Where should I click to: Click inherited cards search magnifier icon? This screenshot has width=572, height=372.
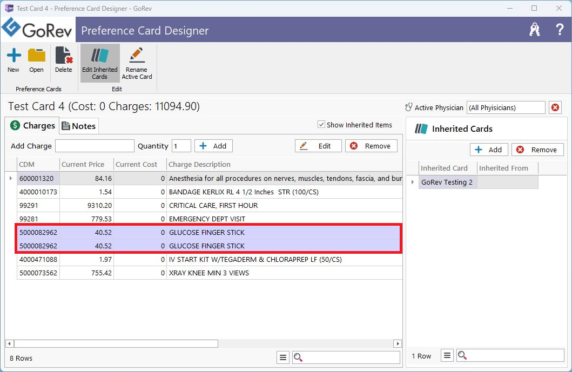[x=462, y=355]
